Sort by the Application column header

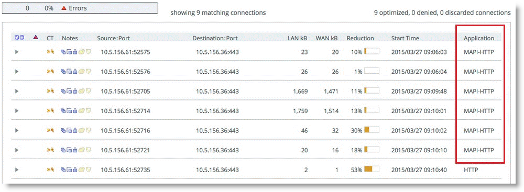478,38
